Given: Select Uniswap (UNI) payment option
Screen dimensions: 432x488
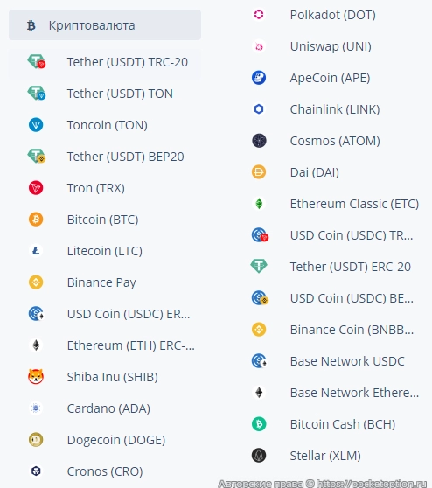Looking at the screenshot, I should pos(334,46).
